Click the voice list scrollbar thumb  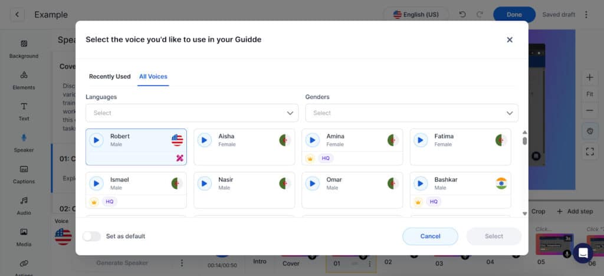(524, 141)
